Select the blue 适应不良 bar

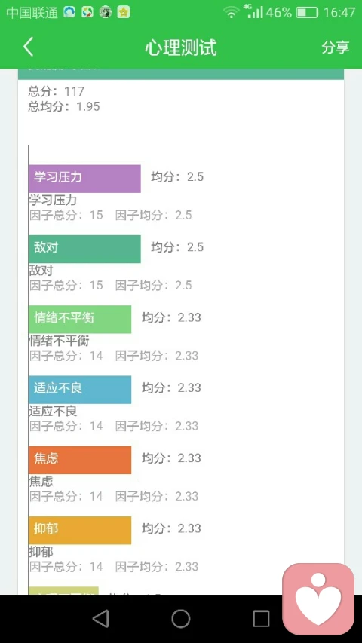tap(80, 390)
